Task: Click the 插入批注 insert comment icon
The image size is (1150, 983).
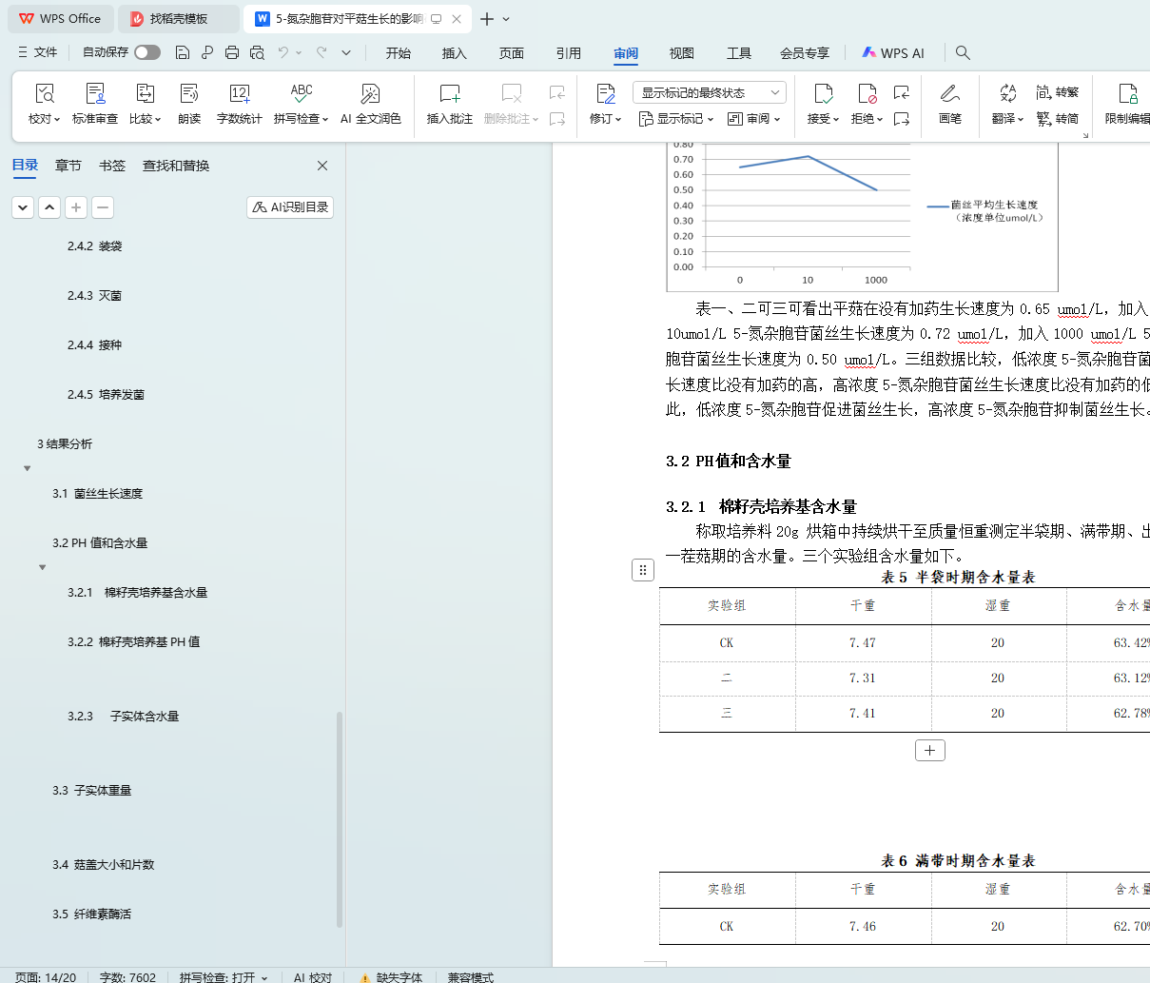Action: pyautogui.click(x=449, y=94)
